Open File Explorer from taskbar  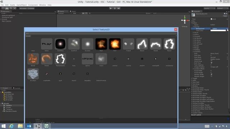20,126
